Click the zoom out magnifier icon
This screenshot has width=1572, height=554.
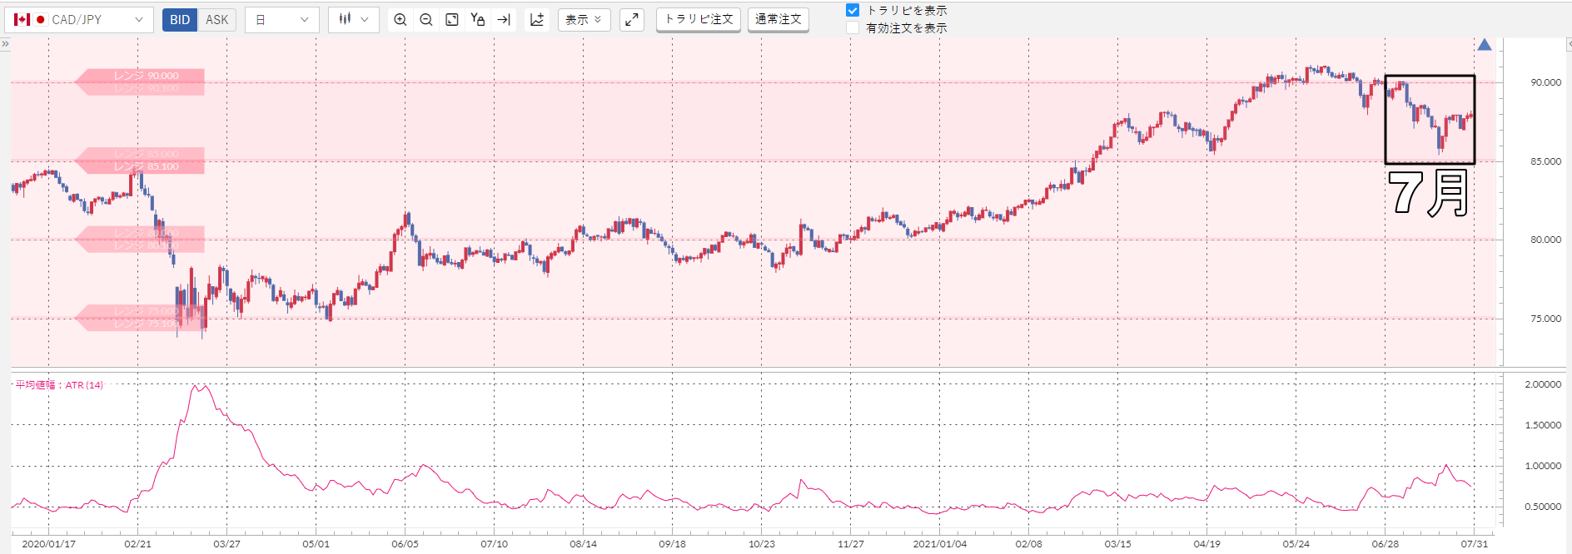pyautogui.click(x=426, y=20)
